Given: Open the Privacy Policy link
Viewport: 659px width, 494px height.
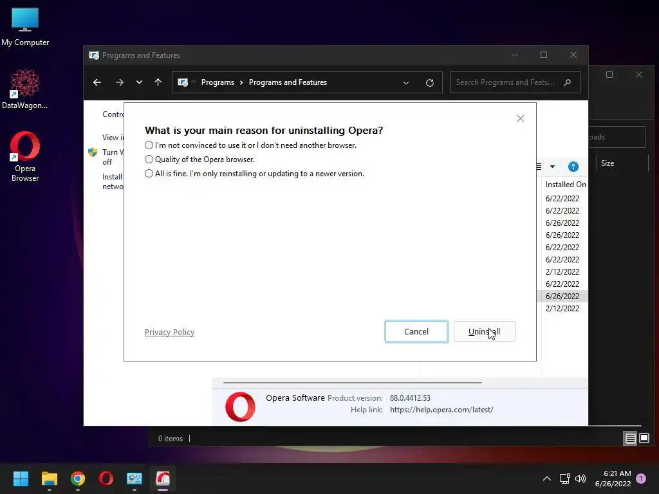Looking at the screenshot, I should click(169, 333).
